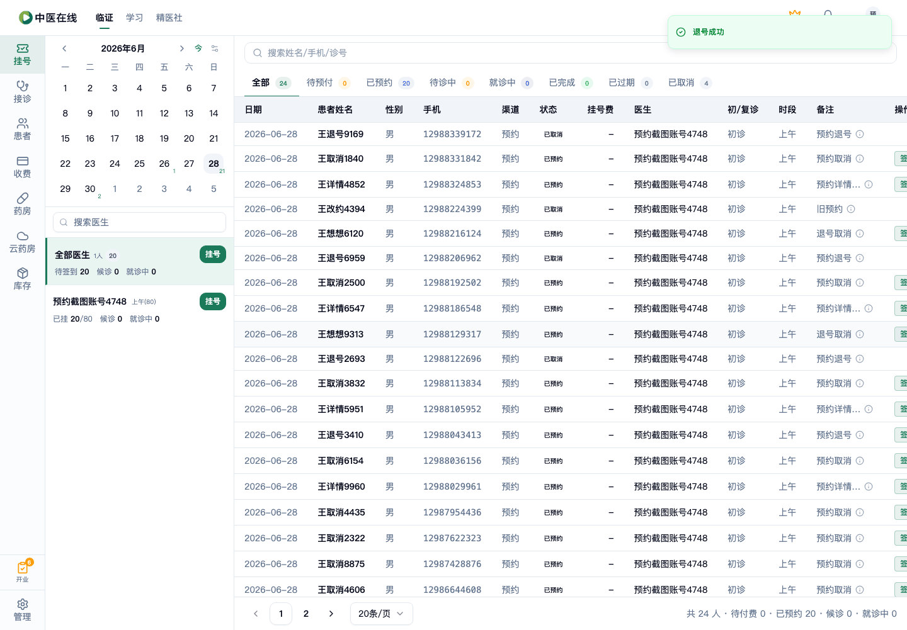The height and width of the screenshot is (630, 907).
Task: Open the 开业 checklist icon with badge
Action: 23,571
